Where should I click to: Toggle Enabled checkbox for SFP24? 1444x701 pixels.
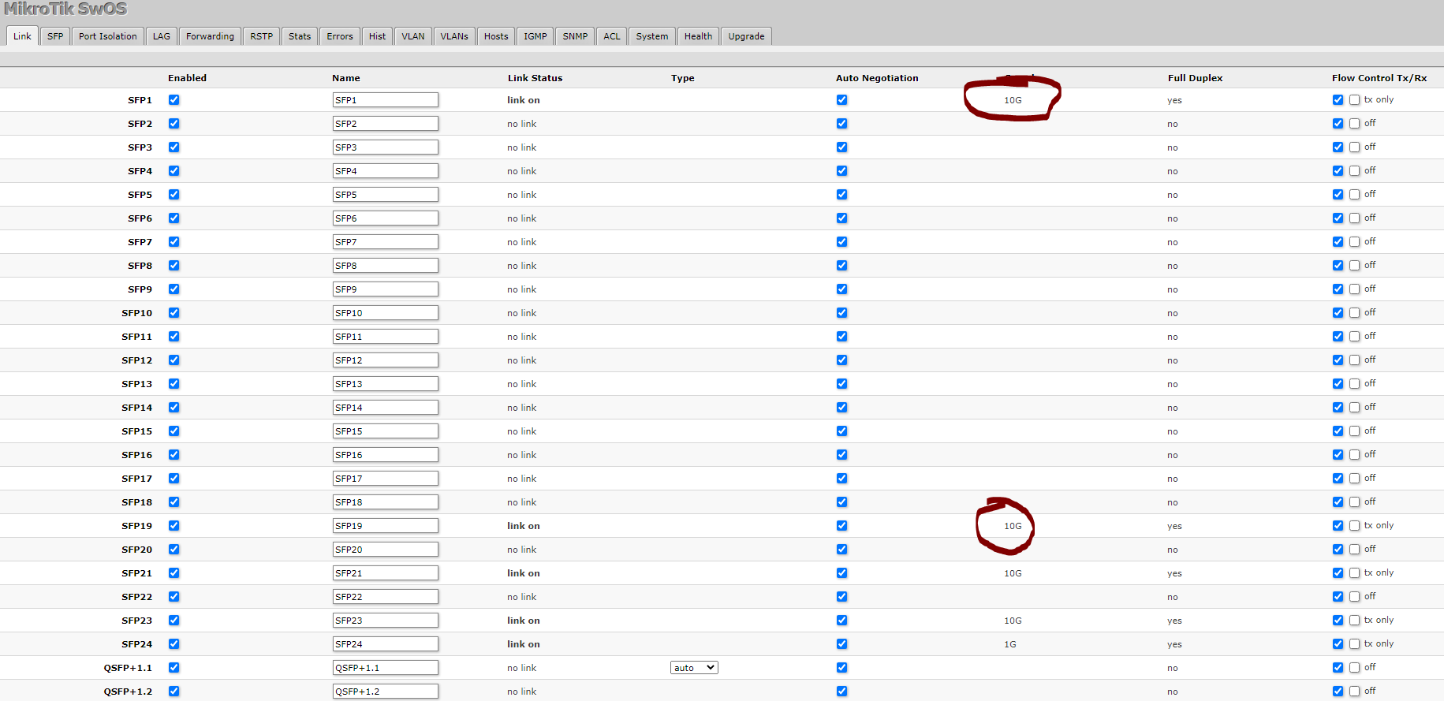coord(174,643)
